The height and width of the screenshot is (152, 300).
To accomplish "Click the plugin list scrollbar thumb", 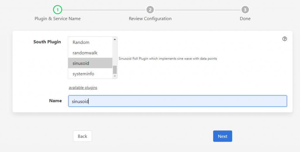I will (x=115, y=70).
